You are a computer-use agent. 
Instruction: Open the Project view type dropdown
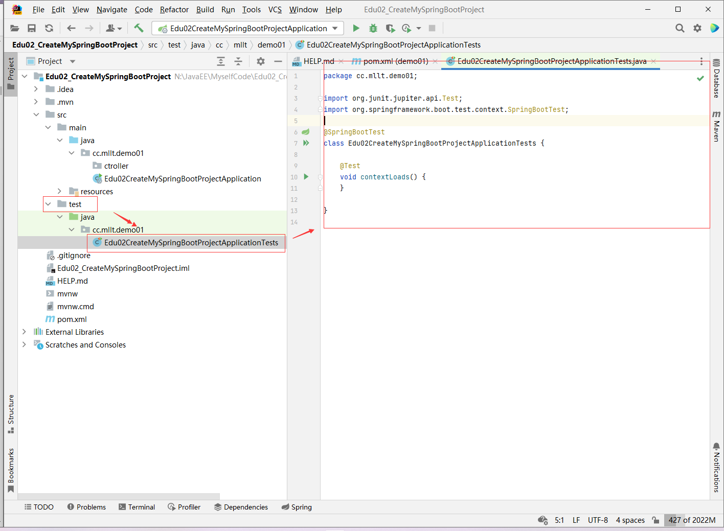[73, 61]
